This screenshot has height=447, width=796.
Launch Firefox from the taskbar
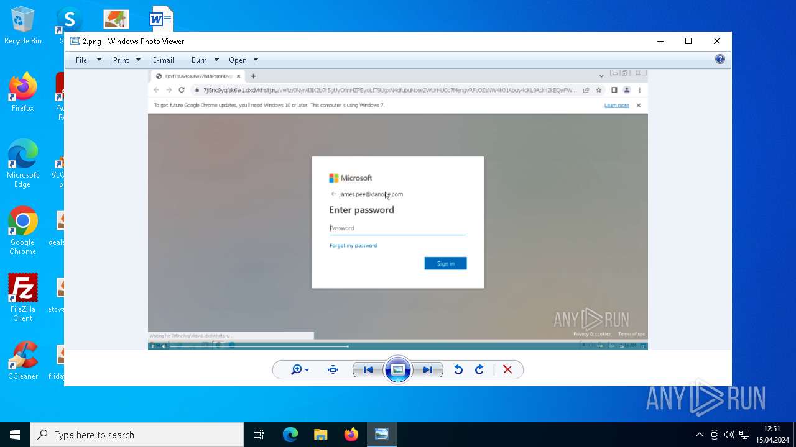click(x=351, y=435)
